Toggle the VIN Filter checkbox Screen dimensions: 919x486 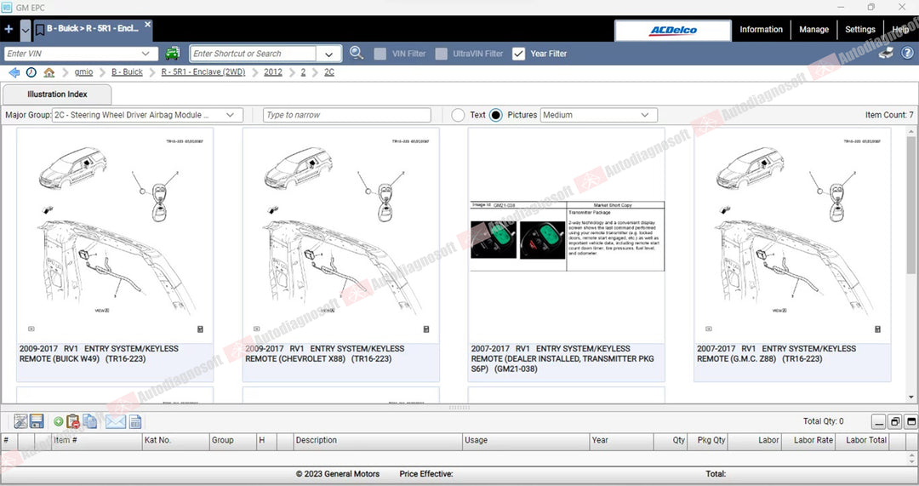pyautogui.click(x=380, y=54)
